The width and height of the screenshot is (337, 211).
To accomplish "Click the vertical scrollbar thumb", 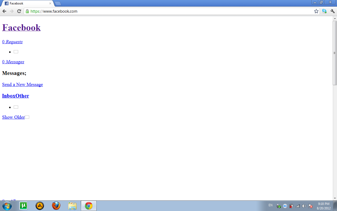I will tap(335, 53).
